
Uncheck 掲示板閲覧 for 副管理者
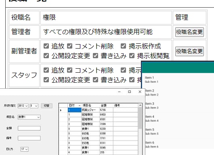pos(132,56)
